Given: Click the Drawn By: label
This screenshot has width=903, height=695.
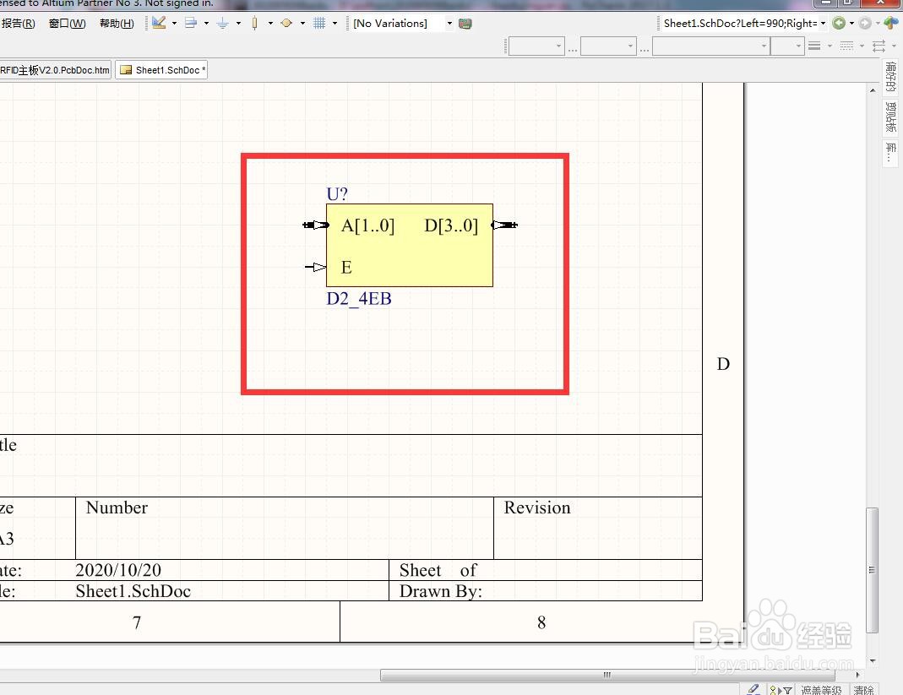Looking at the screenshot, I should [x=441, y=591].
